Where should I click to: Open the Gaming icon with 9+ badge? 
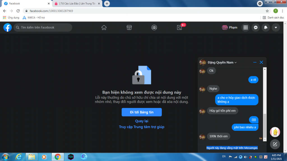[180, 27]
